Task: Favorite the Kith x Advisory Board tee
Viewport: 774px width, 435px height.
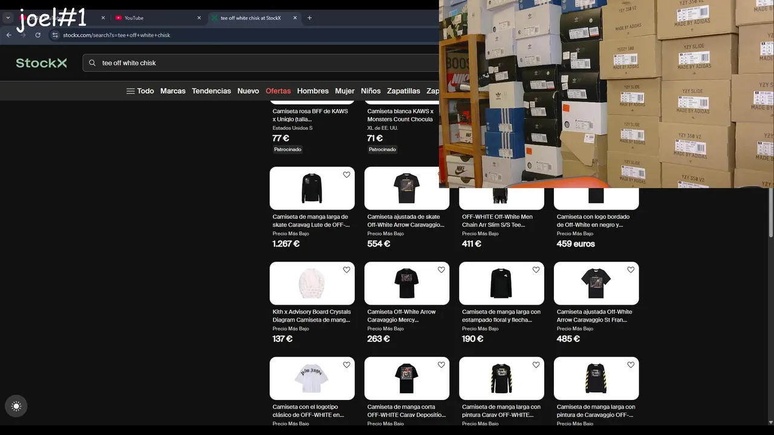Action: click(346, 270)
